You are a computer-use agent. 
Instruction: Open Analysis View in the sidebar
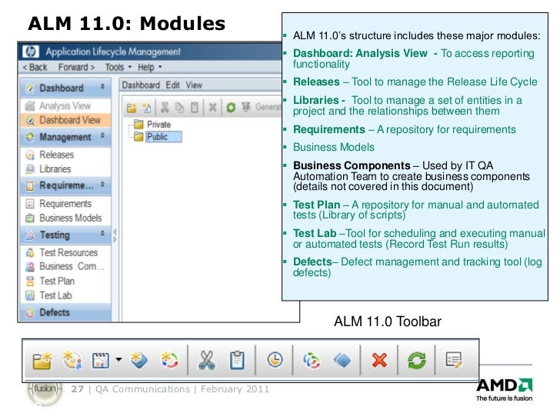65,105
